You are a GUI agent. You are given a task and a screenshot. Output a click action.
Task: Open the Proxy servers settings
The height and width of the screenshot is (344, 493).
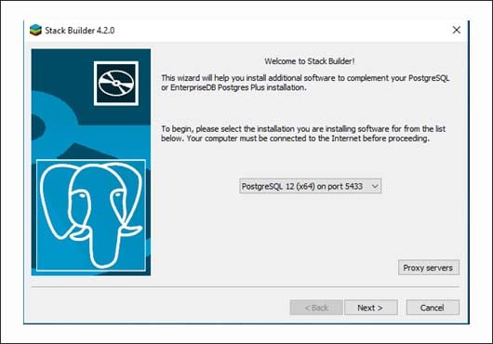[x=428, y=268]
